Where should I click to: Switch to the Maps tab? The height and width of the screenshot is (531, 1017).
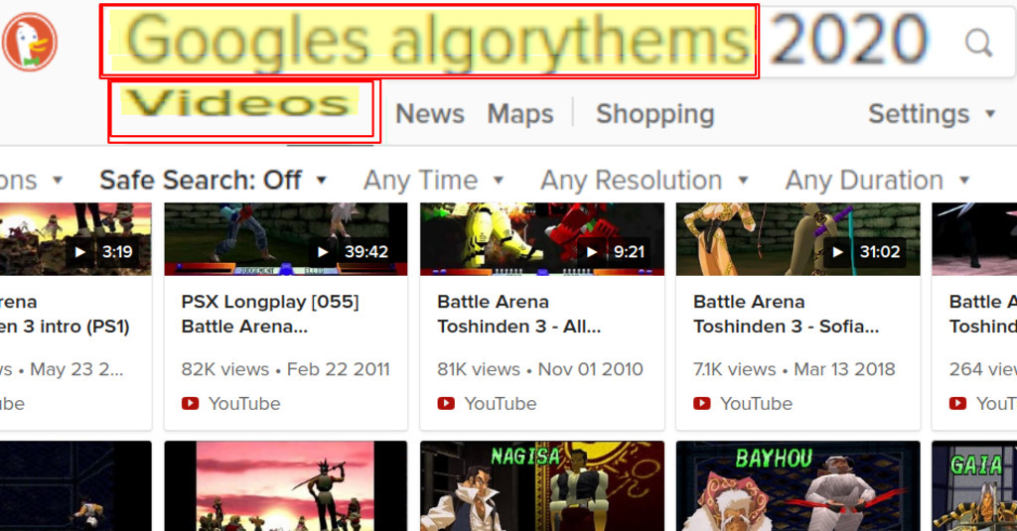point(520,114)
